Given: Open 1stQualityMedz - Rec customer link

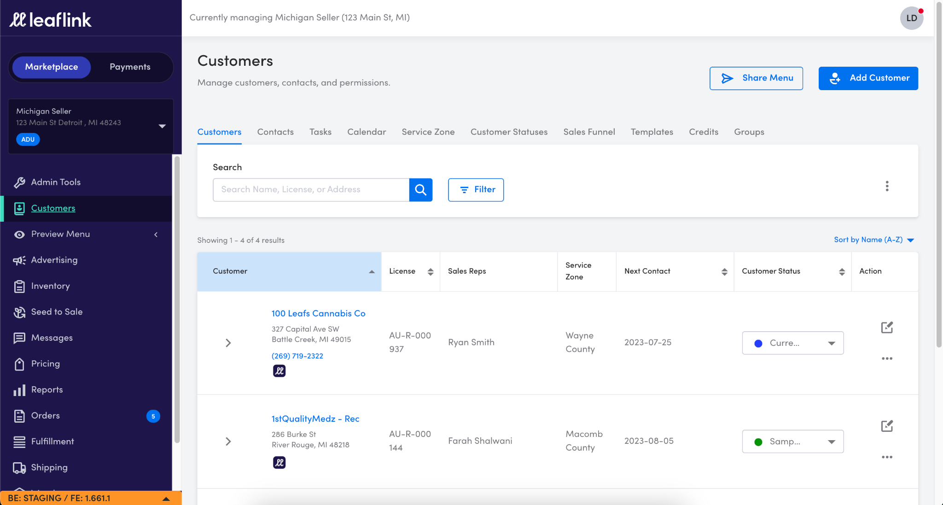Looking at the screenshot, I should 315,419.
